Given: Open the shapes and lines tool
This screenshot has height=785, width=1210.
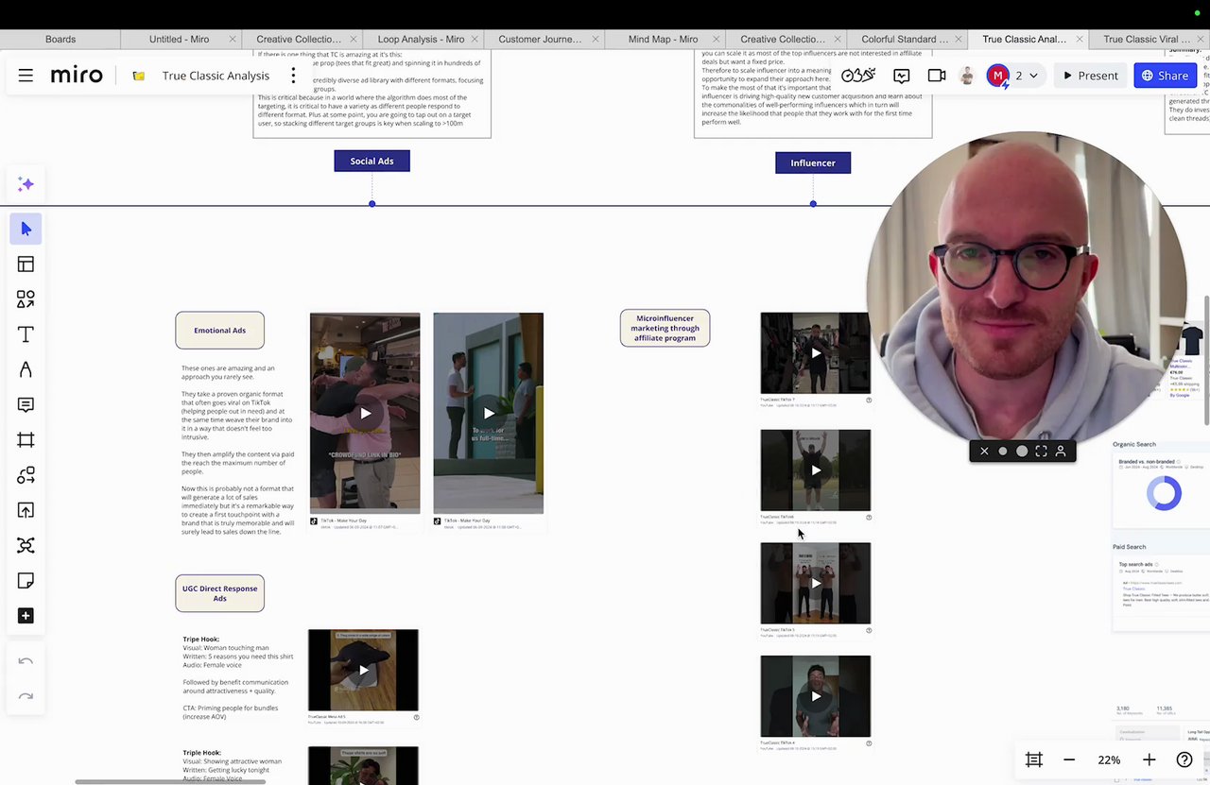Looking at the screenshot, I should click(26, 299).
